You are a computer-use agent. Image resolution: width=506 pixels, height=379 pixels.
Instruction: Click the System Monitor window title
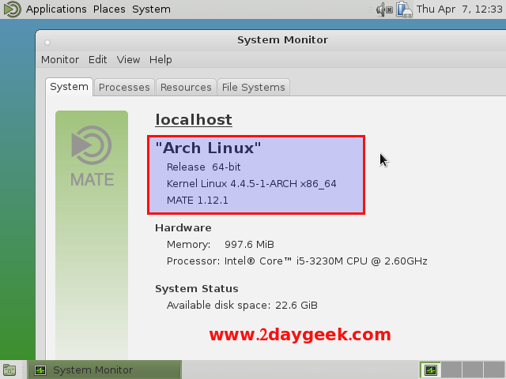(283, 40)
